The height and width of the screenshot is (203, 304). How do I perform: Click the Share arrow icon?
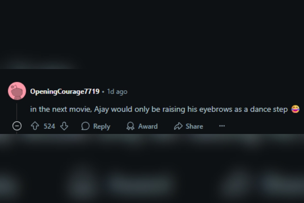coord(178,126)
